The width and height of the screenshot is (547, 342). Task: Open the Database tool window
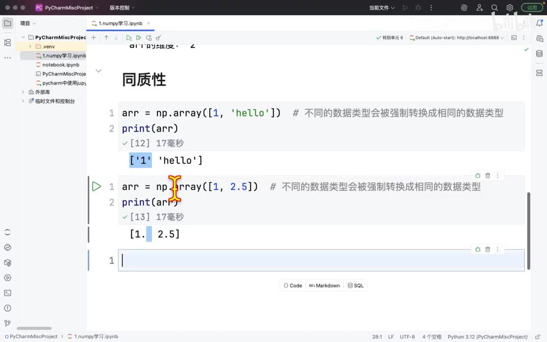tap(539, 53)
